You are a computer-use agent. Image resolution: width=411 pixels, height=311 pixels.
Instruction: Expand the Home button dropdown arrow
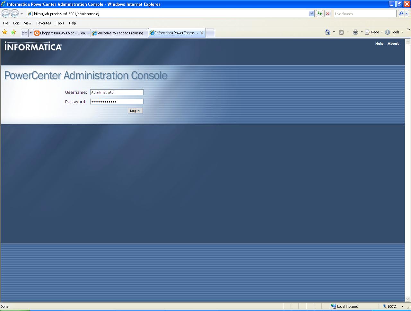click(334, 32)
